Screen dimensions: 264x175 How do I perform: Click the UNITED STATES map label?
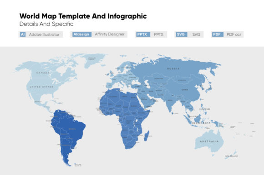[x=41, y=87]
